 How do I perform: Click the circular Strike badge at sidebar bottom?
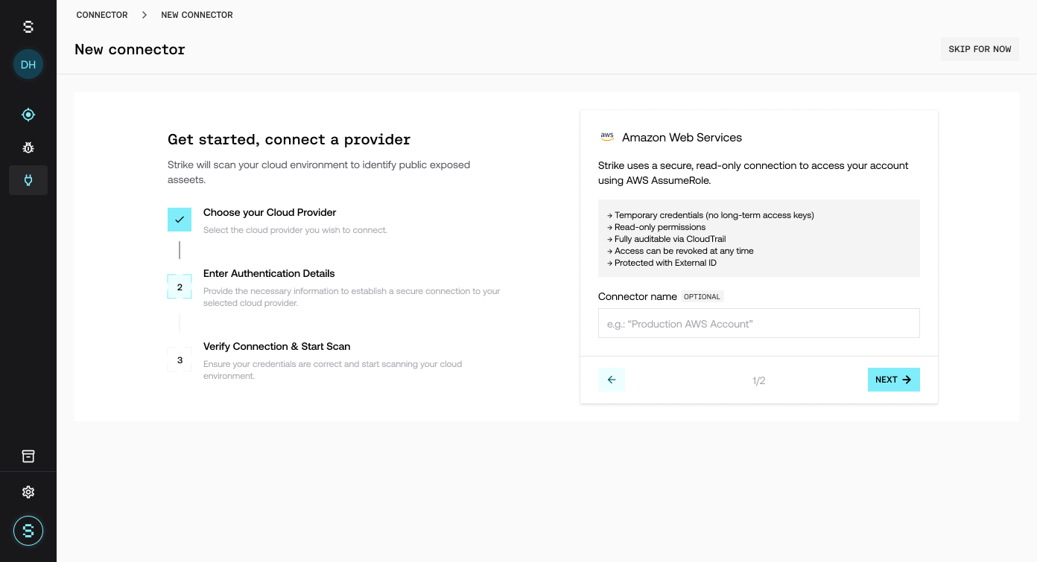(x=28, y=531)
